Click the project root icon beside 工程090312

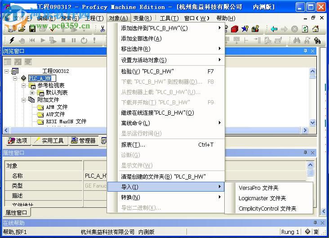coord(15,71)
